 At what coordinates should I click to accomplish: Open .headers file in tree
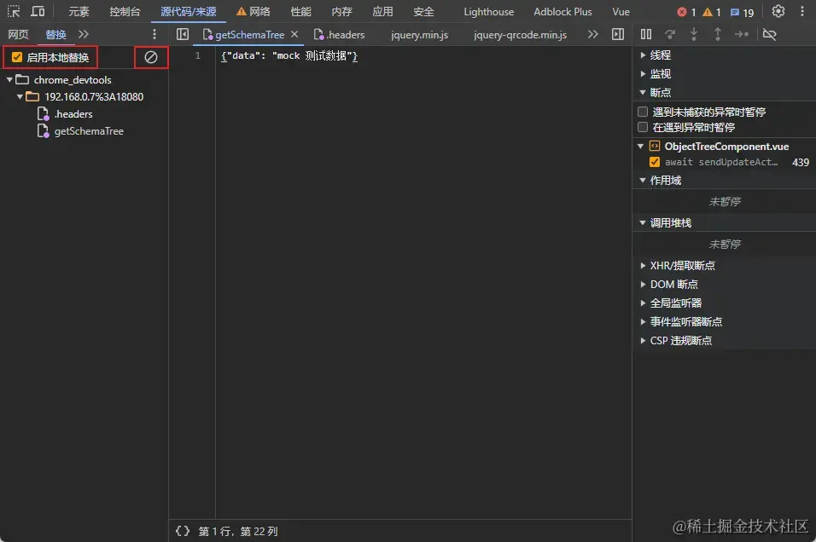pos(73,114)
